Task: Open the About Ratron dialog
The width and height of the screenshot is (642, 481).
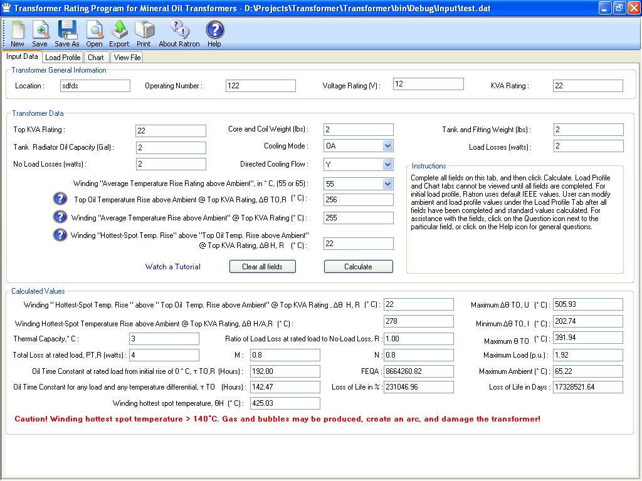Action: [179, 34]
